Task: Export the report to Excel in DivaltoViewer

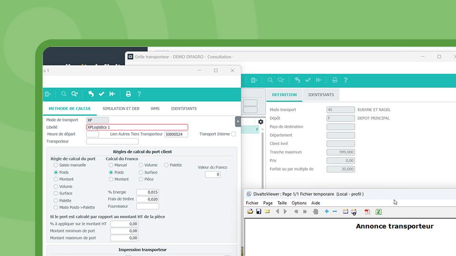Action: (379, 211)
